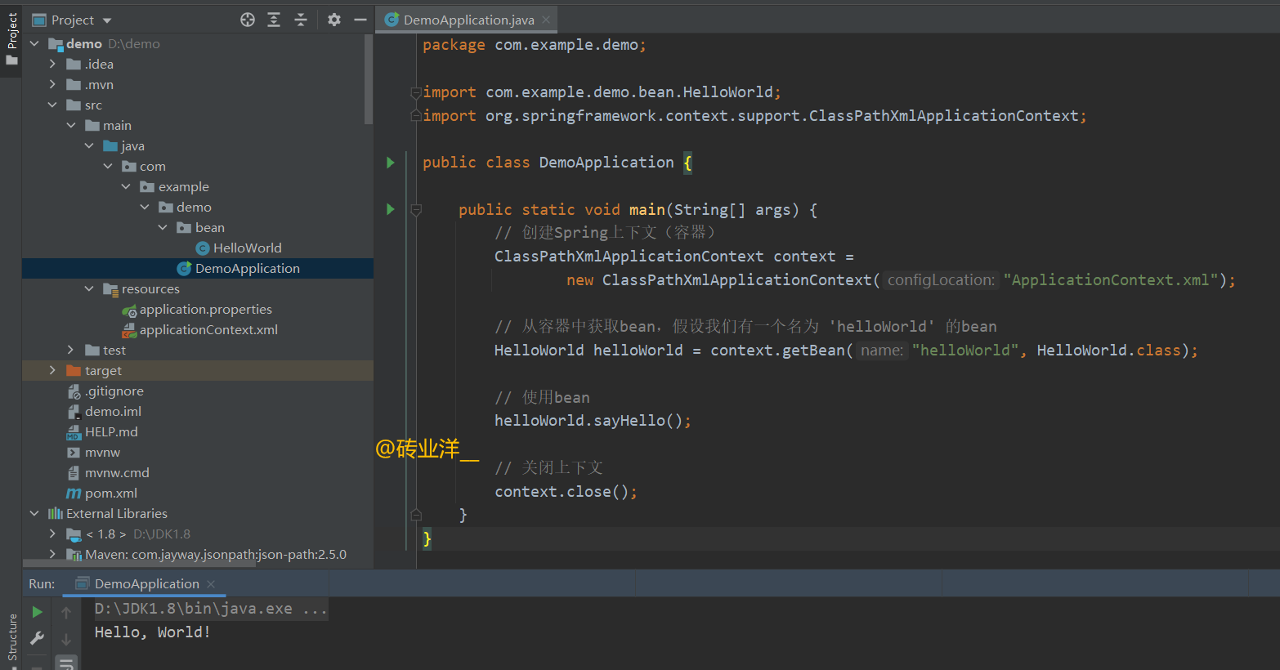Click the Project tree horizontal scrollbar

[x=139, y=564]
